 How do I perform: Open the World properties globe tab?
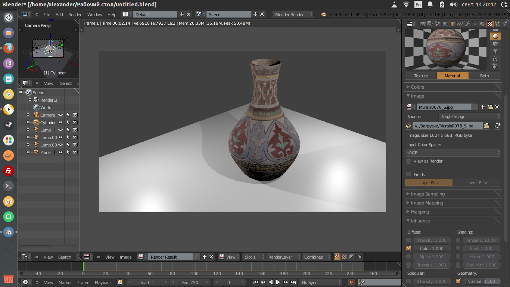445,24
